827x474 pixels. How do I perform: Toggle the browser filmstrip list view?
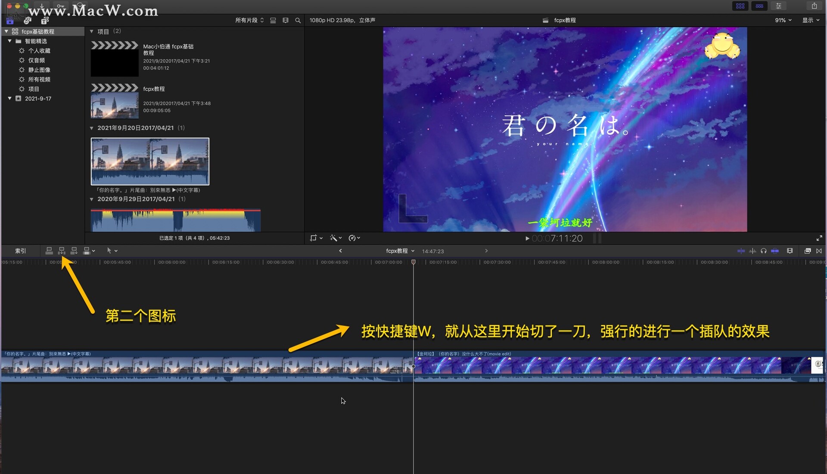click(273, 20)
